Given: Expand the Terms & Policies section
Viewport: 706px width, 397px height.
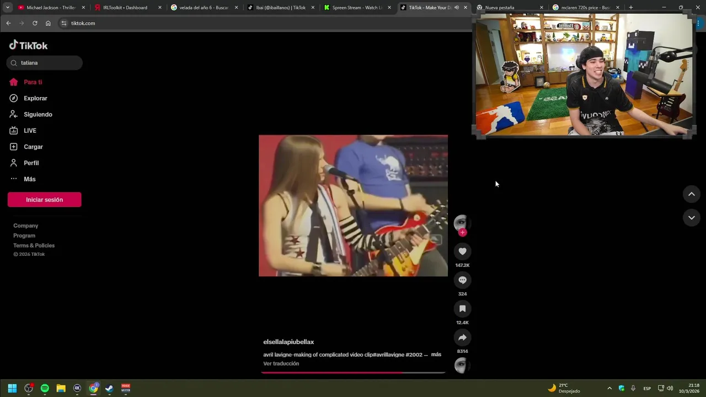Looking at the screenshot, I should pos(34,245).
